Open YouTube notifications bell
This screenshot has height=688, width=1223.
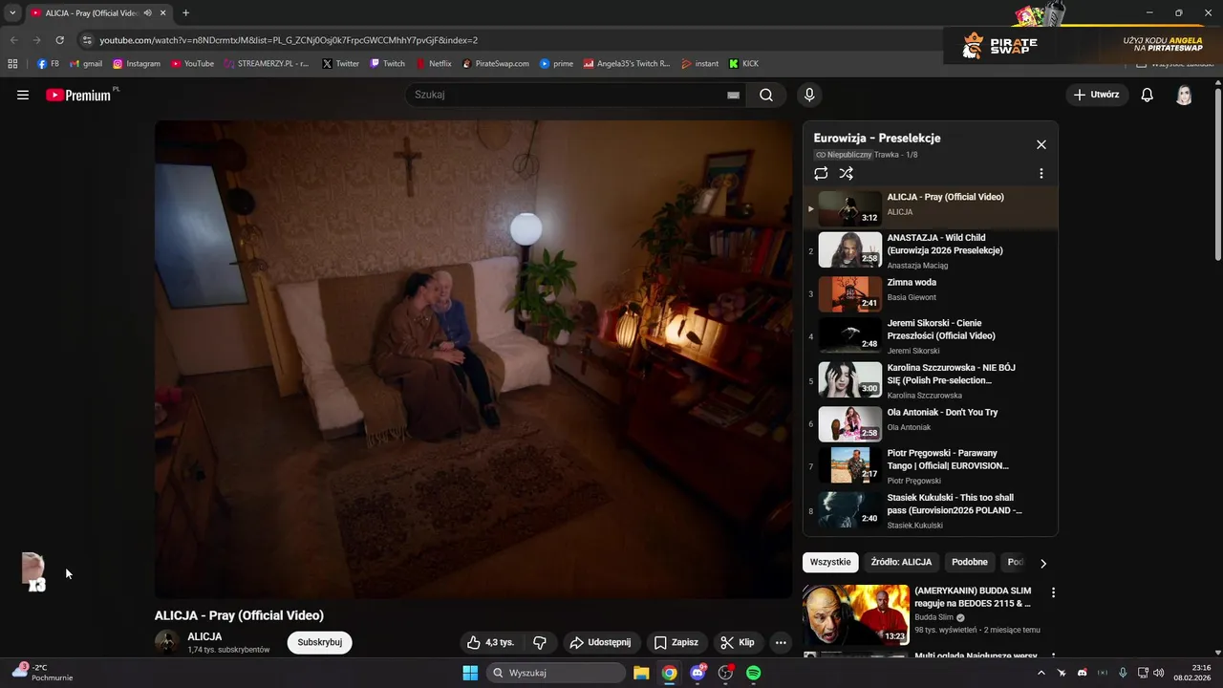tap(1148, 95)
